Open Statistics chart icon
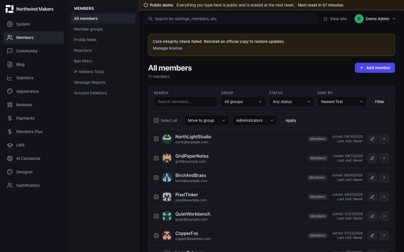The height and width of the screenshot is (252, 404). (x=10, y=78)
